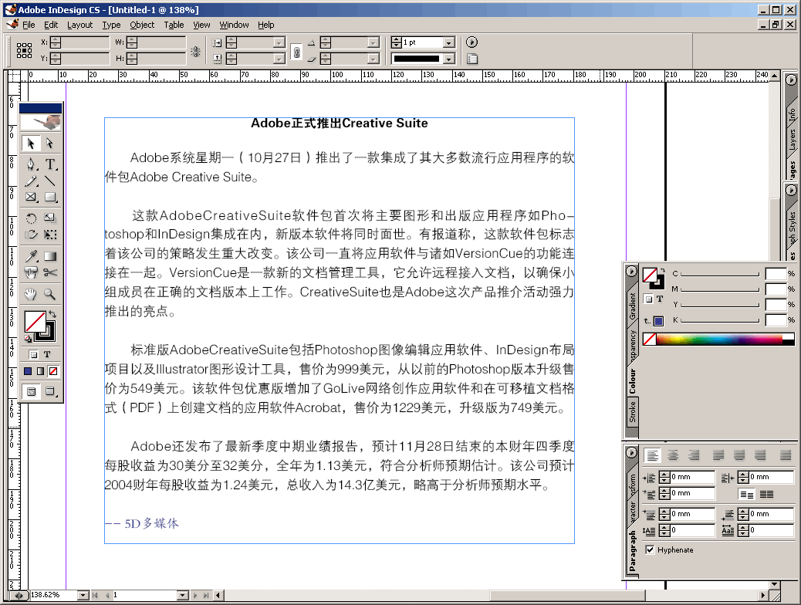
Task: Go to last page button
Action: point(206,595)
